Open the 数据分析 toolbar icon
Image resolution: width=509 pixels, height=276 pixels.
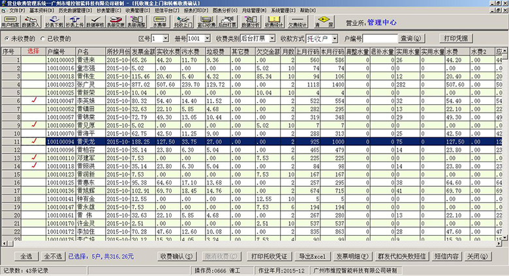tap(251, 21)
